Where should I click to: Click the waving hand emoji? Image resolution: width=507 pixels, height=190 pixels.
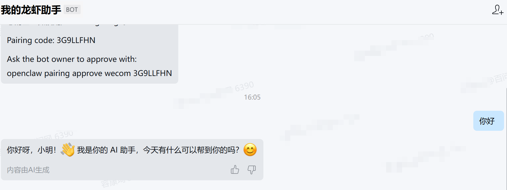68,150
